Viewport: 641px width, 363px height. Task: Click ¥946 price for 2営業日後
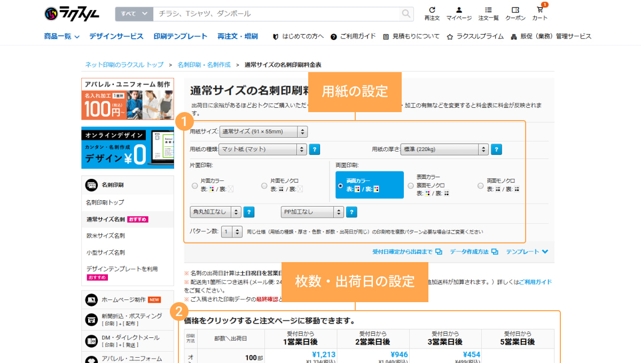[x=399, y=354]
